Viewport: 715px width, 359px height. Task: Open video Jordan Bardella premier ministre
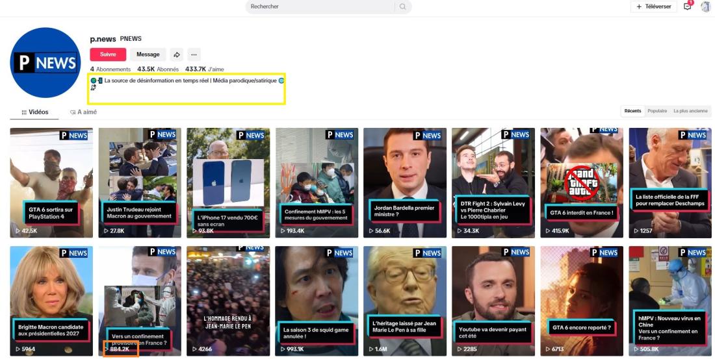(405, 182)
